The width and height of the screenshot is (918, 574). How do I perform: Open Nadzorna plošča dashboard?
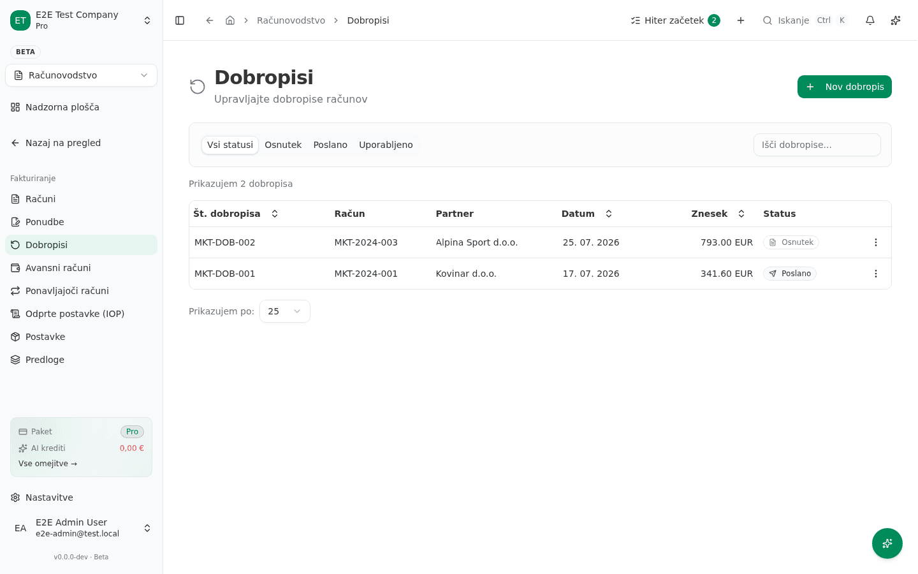(81, 107)
